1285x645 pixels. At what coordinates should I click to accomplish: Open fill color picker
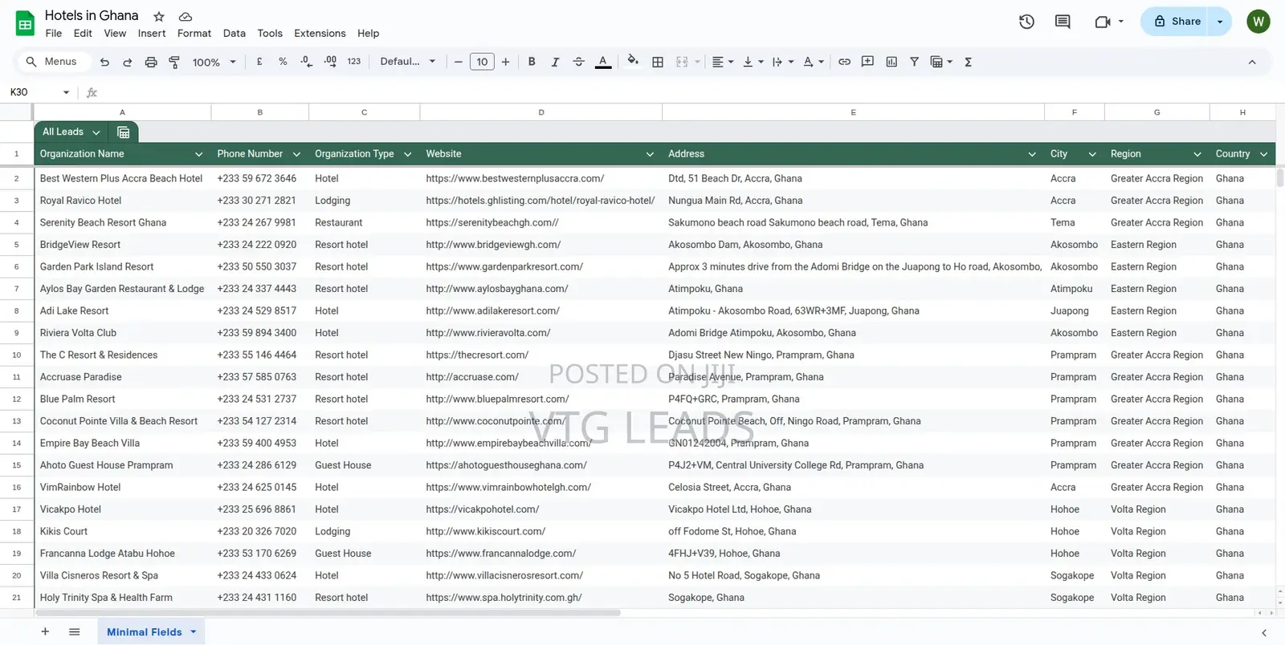[633, 61]
